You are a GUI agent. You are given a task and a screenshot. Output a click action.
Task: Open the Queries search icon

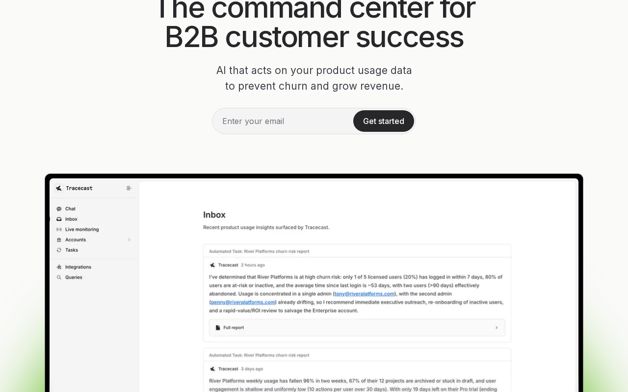click(x=59, y=277)
